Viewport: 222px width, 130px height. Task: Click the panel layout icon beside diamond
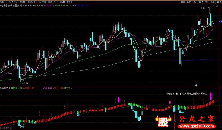(x=217, y=6)
